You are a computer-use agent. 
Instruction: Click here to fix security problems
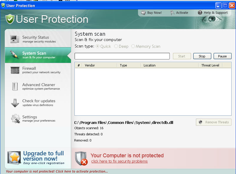(119, 161)
